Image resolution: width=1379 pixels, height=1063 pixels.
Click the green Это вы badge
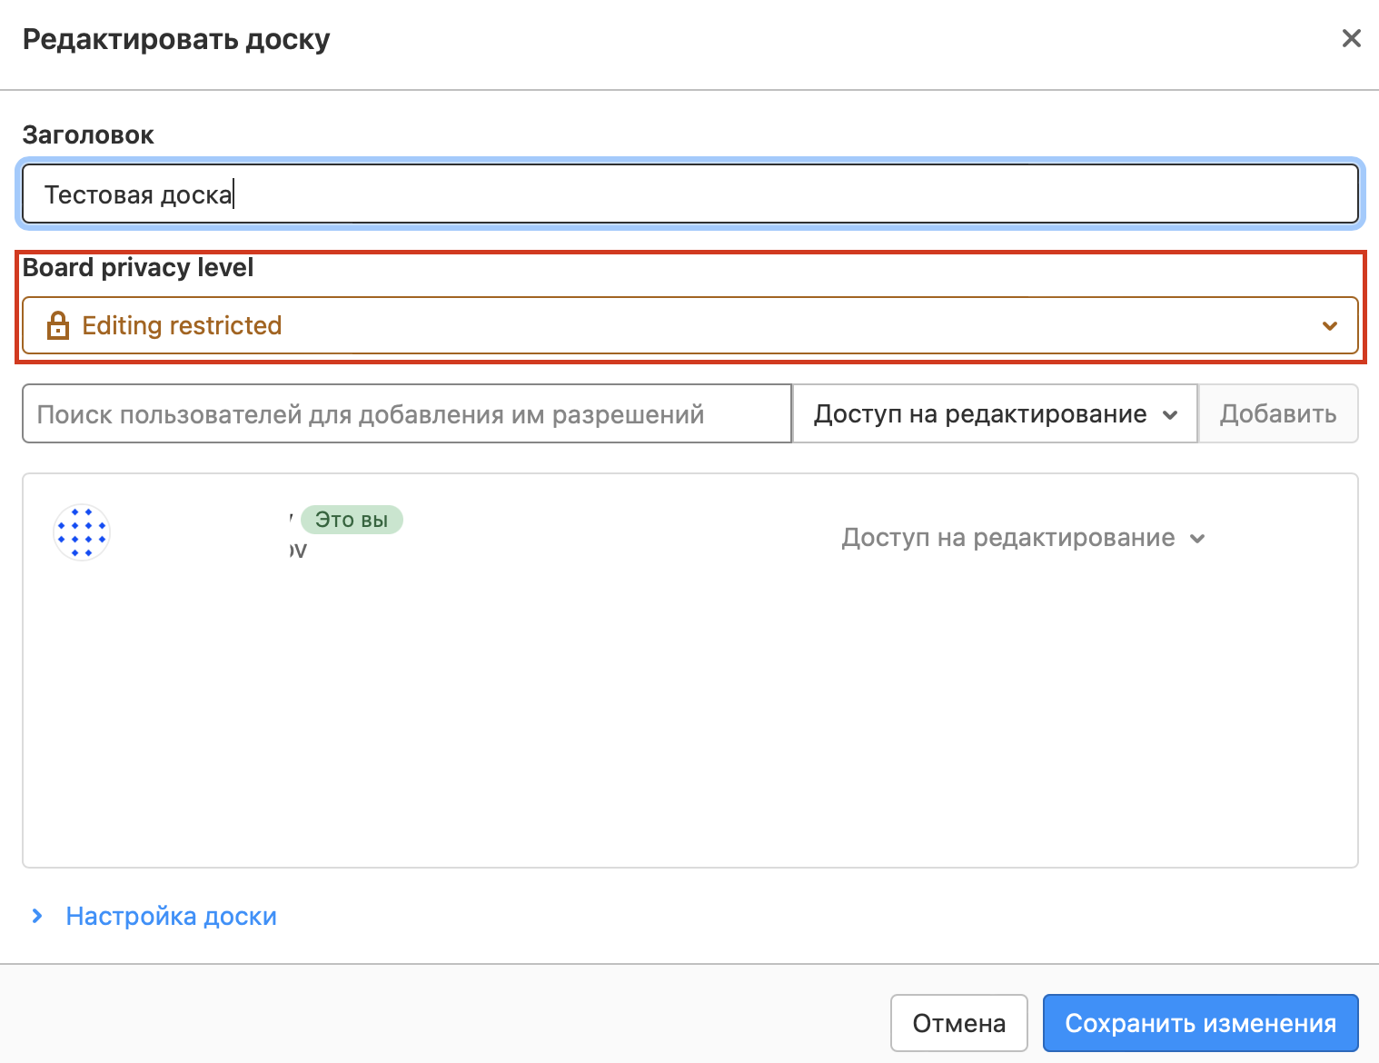coord(352,520)
